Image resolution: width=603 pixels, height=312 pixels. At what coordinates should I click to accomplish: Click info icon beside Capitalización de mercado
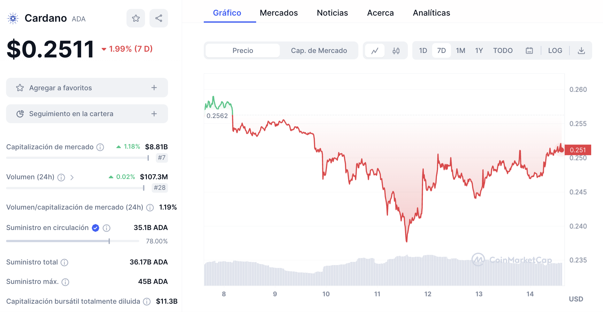[x=100, y=147]
